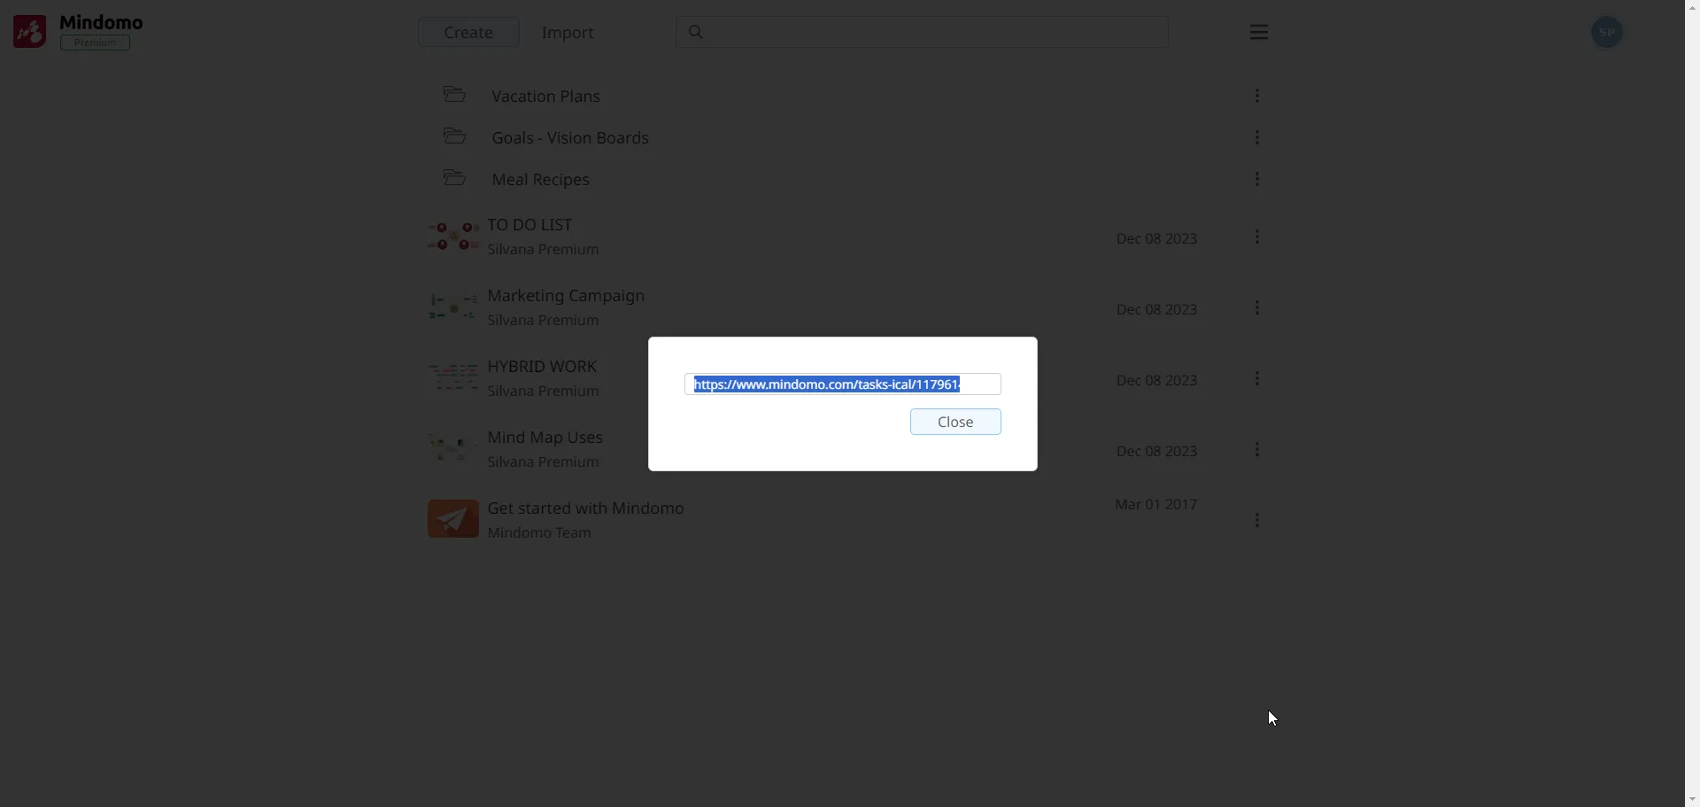Screen dimensions: 1700x807
Task: Open the TO DO LIST map thumbnail
Action: tap(453, 237)
